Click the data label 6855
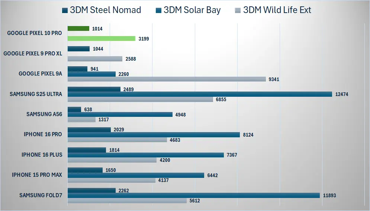The width and height of the screenshot is (370, 211). 221,100
